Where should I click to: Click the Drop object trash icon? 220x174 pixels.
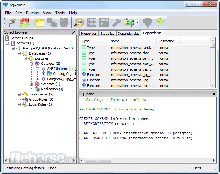pyautogui.click(x=64, y=23)
